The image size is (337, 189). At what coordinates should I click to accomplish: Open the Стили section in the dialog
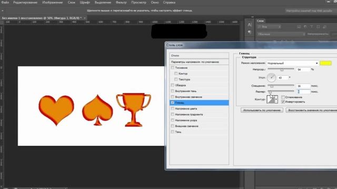199,56
